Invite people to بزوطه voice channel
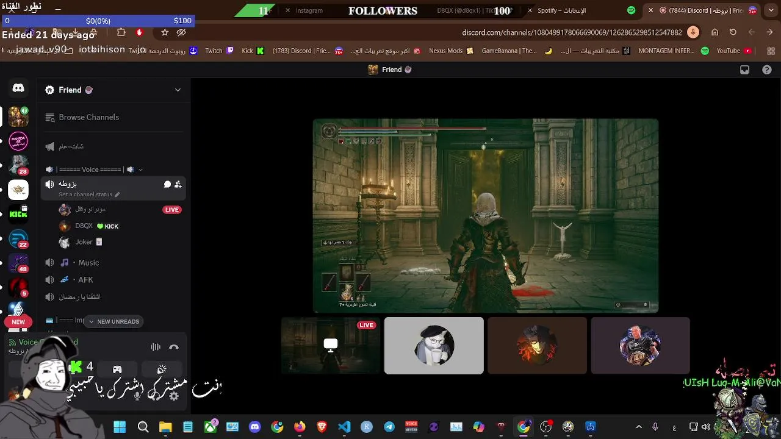 click(178, 184)
